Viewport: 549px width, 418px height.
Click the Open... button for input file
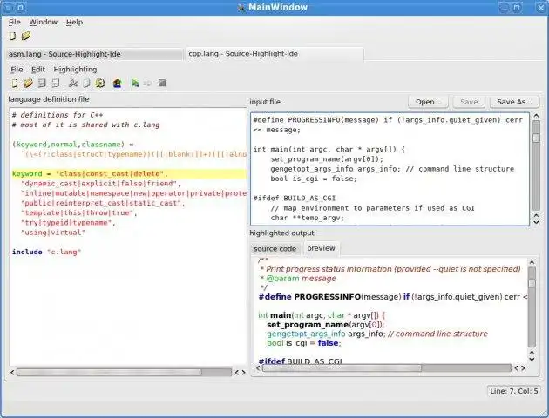[428, 102]
